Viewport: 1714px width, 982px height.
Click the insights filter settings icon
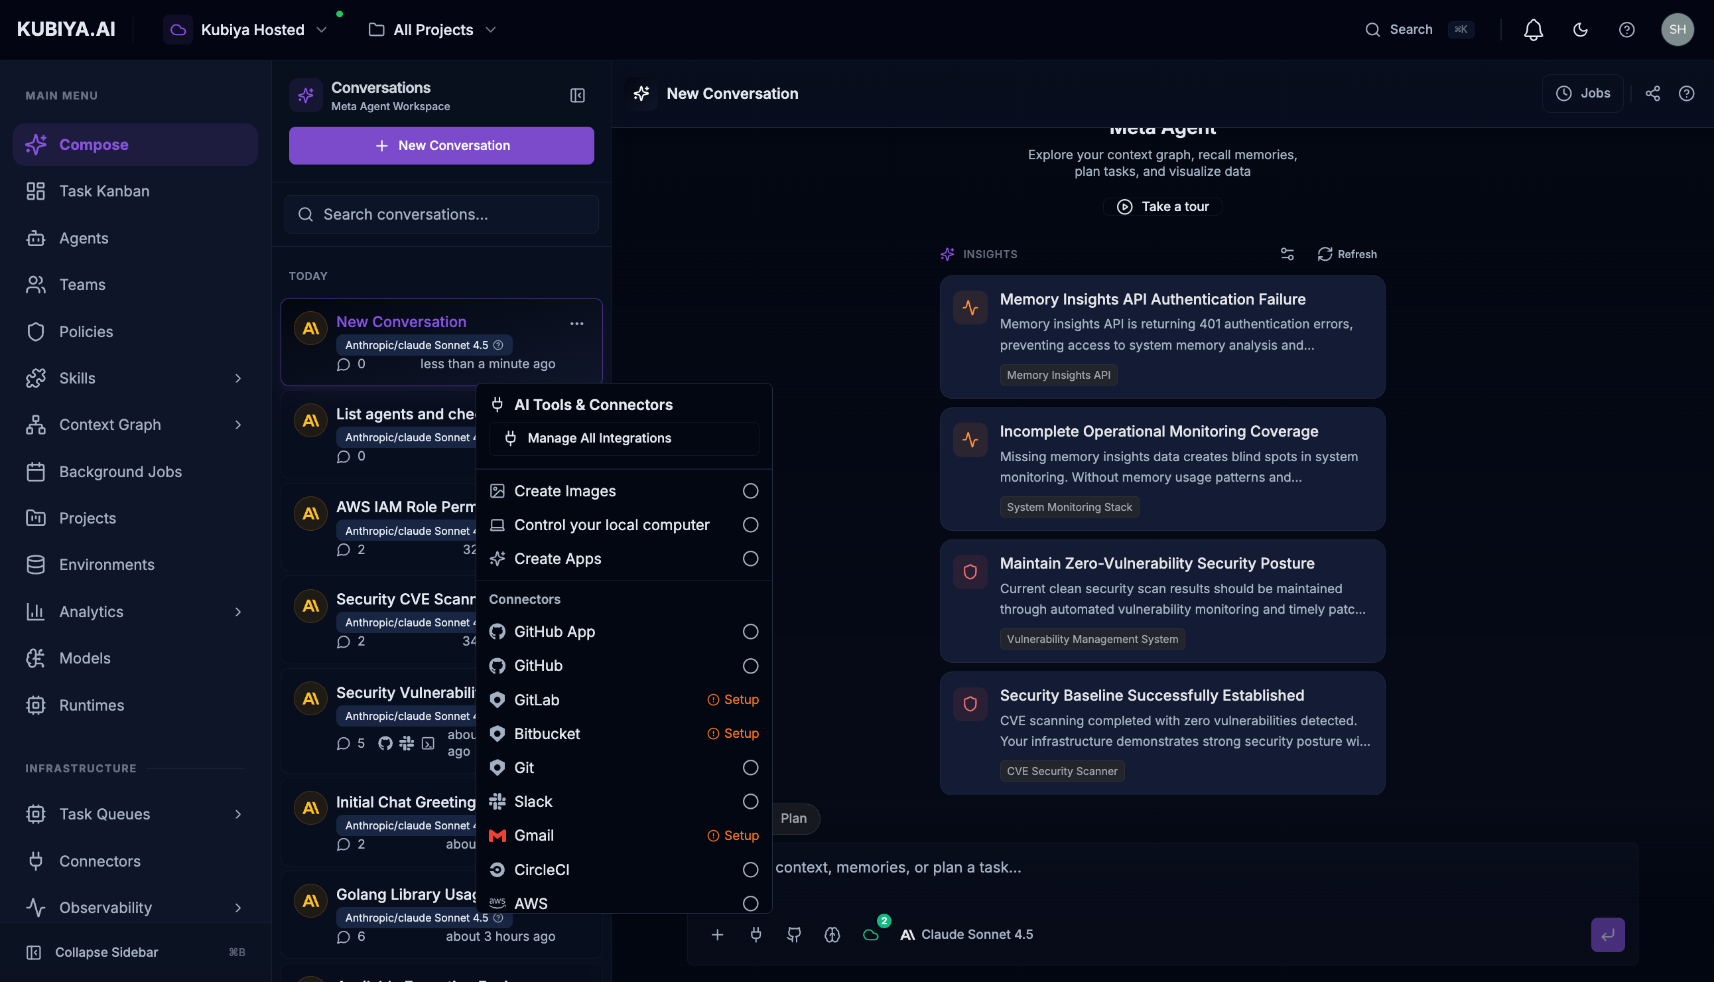point(1287,254)
